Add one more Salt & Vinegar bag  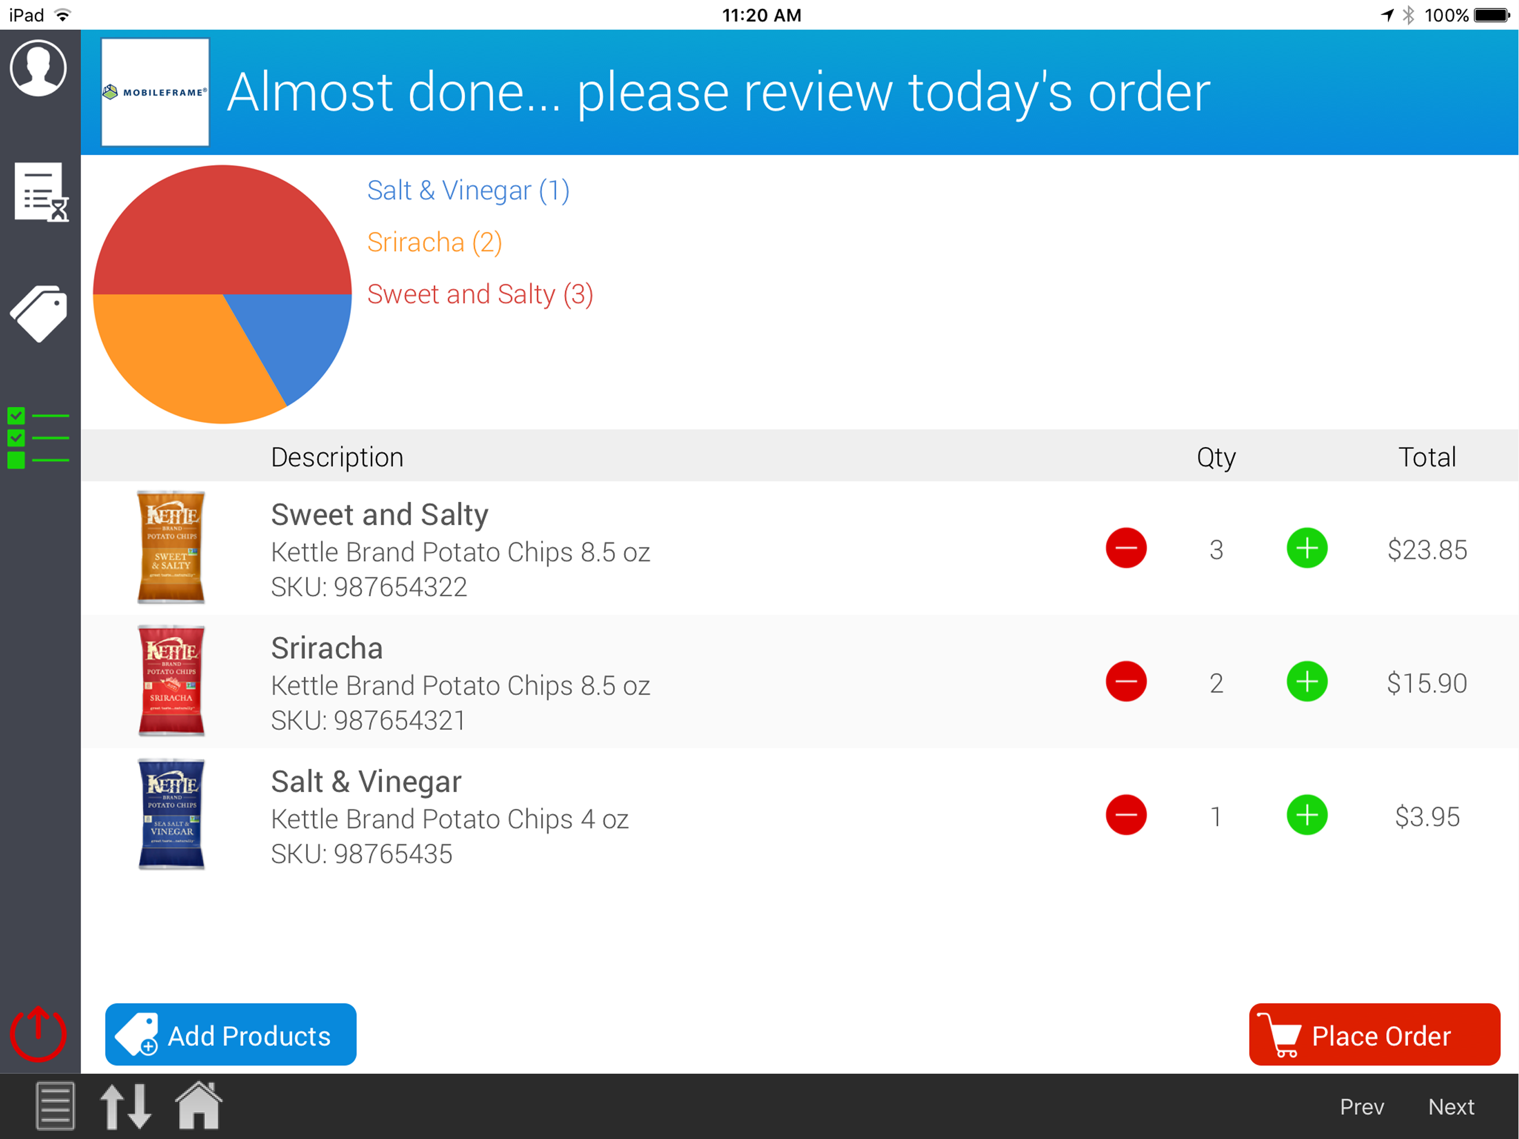(x=1306, y=815)
